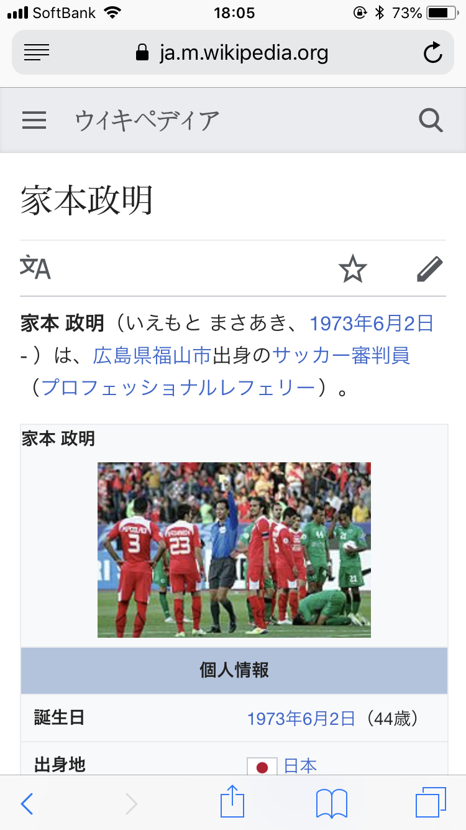Image resolution: width=466 pixels, height=830 pixels.
Task: Follow the 日本 link in 出身地 row
Action: coord(300,765)
